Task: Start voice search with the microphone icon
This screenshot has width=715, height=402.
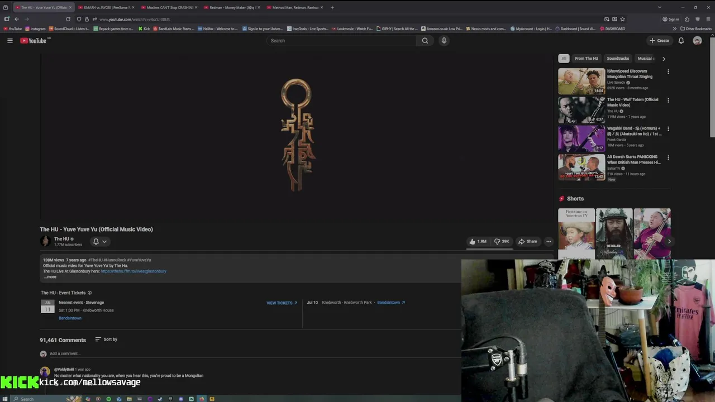Action: (444, 40)
